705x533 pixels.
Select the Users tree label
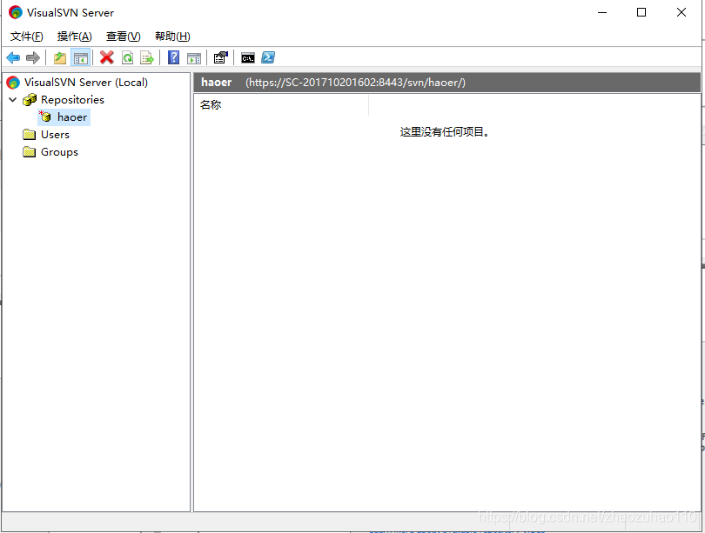click(x=55, y=134)
